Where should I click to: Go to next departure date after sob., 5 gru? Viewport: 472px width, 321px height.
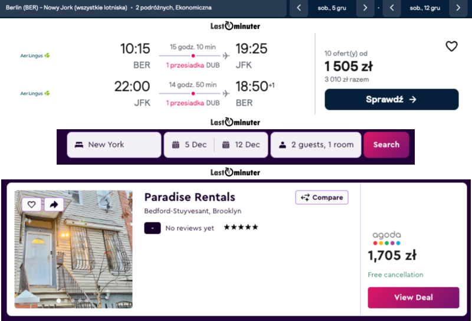(365, 8)
